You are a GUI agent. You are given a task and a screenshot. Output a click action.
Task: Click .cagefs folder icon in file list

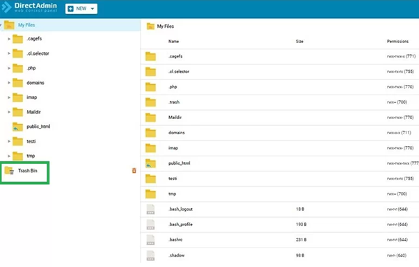coord(151,56)
